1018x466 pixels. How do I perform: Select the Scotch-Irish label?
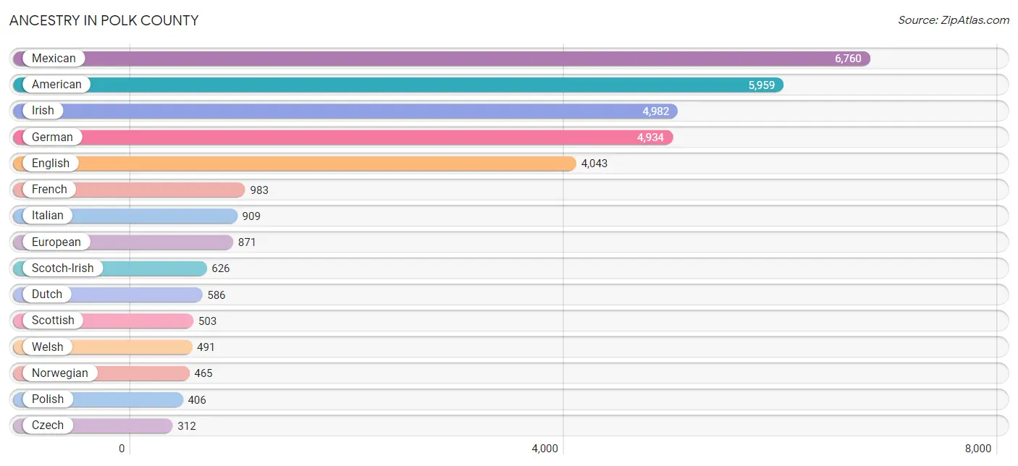coord(62,268)
